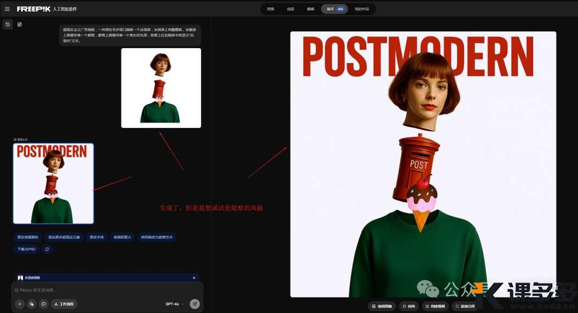This screenshot has height=313, width=578.
Task: Click the plus icon to add an attachment
Action: pos(19,304)
